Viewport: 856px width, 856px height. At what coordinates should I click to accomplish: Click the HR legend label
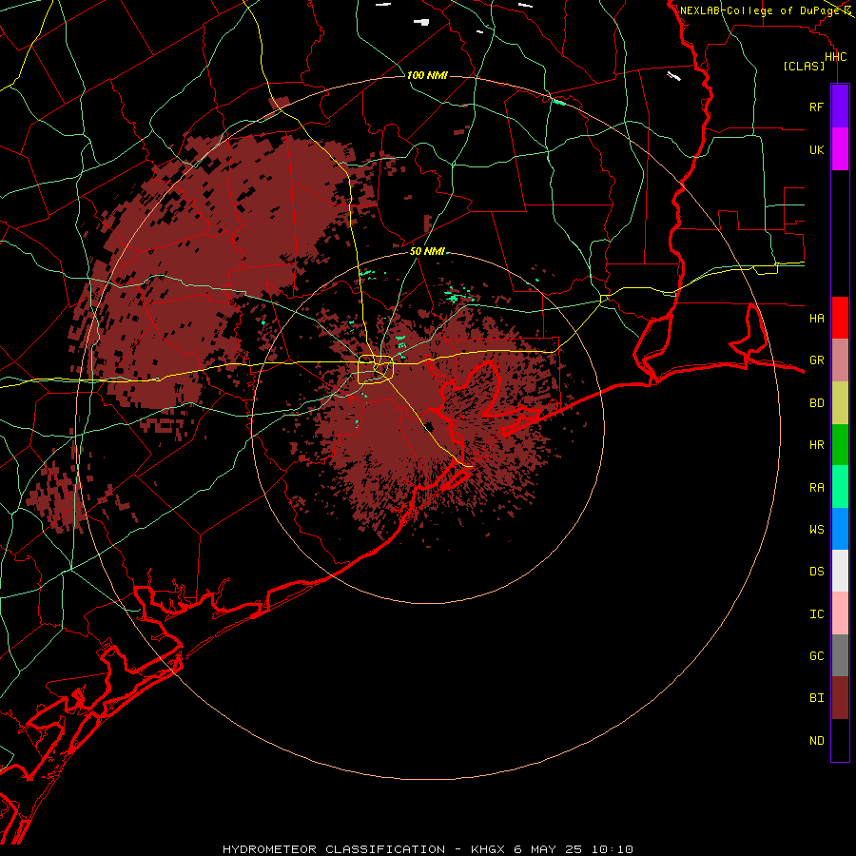coord(816,445)
